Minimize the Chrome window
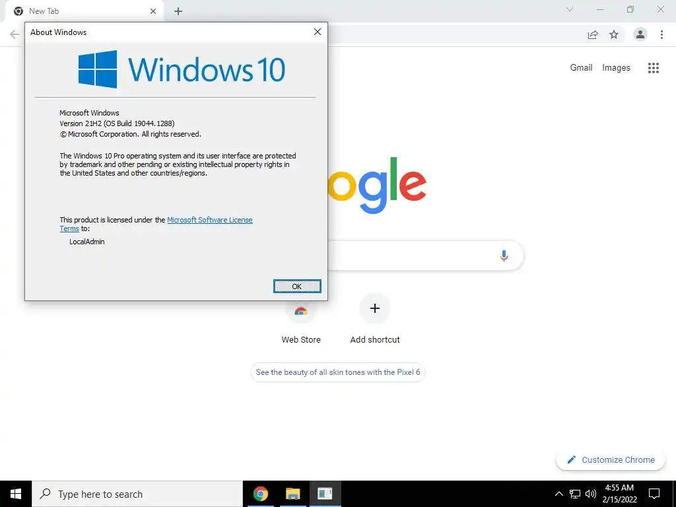 [x=600, y=9]
